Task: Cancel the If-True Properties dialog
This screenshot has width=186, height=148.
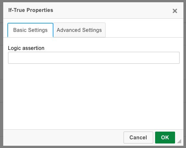Action: click(x=138, y=137)
